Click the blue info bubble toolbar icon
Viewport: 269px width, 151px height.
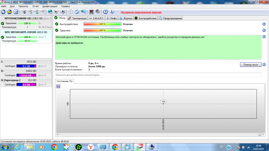[112, 12]
